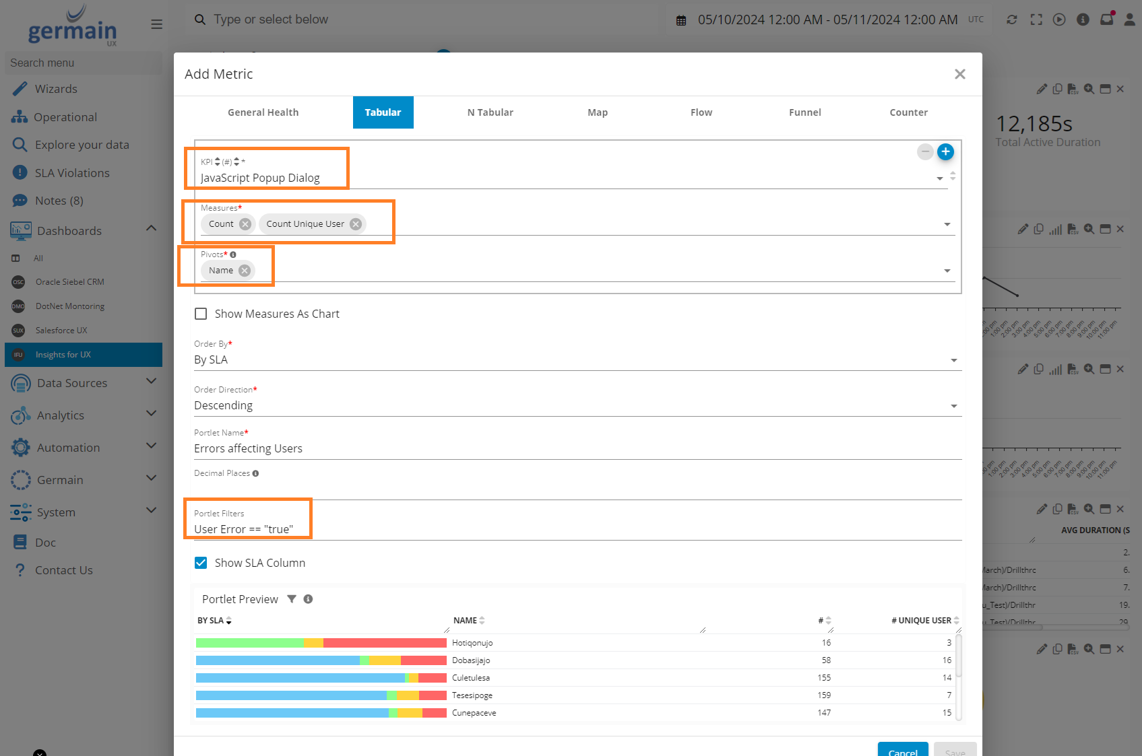The image size is (1142, 756).
Task: Remove the Count Unique User chip
Action: coord(356,224)
